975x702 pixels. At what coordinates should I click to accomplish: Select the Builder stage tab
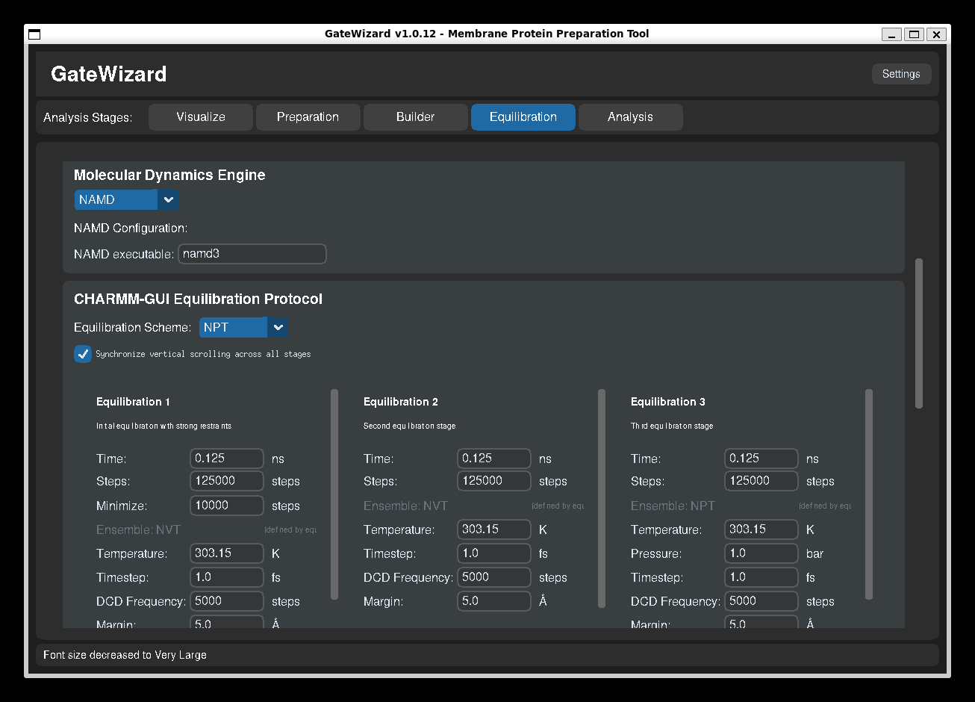pyautogui.click(x=415, y=117)
